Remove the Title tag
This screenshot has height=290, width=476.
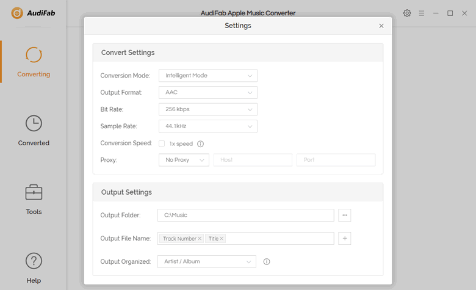[x=222, y=239]
